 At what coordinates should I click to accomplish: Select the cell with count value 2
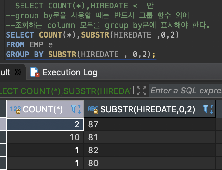45,125
